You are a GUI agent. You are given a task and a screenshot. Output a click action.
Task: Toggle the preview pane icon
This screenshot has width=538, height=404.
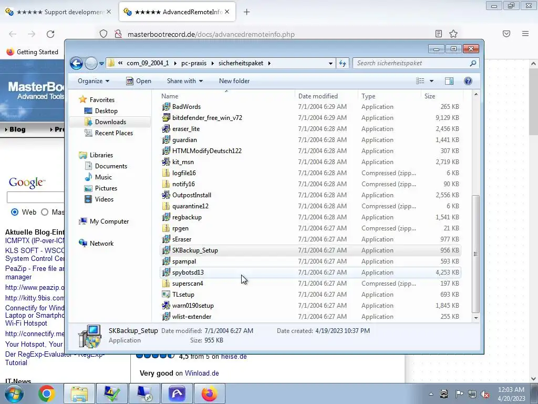pyautogui.click(x=449, y=81)
